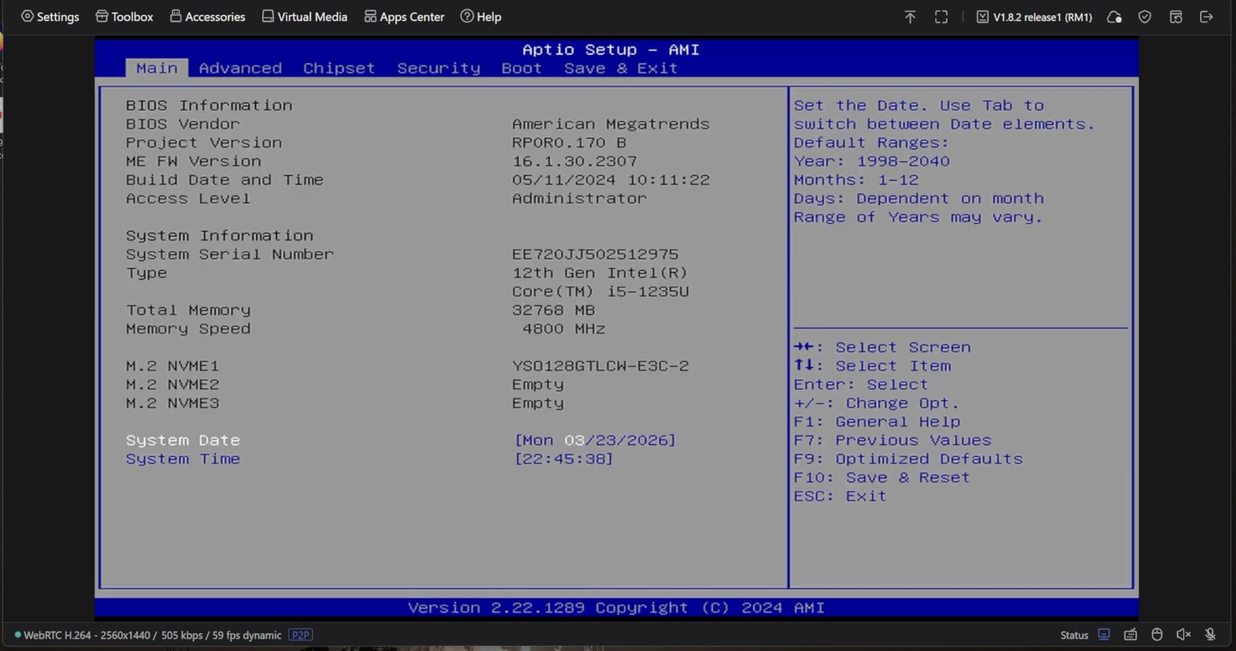
Task: Select the Main BIOS tab
Action: (x=157, y=68)
